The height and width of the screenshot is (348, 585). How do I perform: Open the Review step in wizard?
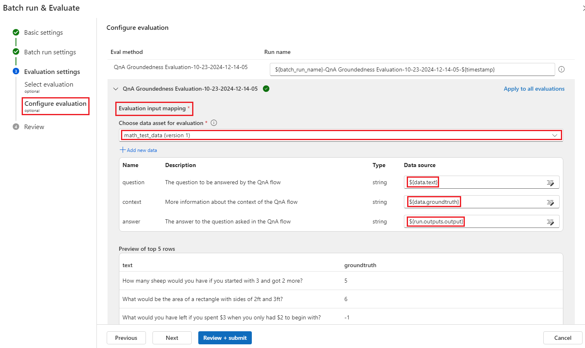(x=34, y=127)
